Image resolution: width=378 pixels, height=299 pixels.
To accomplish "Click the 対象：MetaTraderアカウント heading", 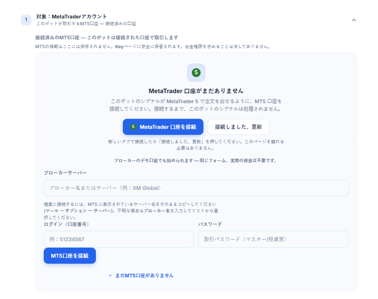I will pos(71,16).
